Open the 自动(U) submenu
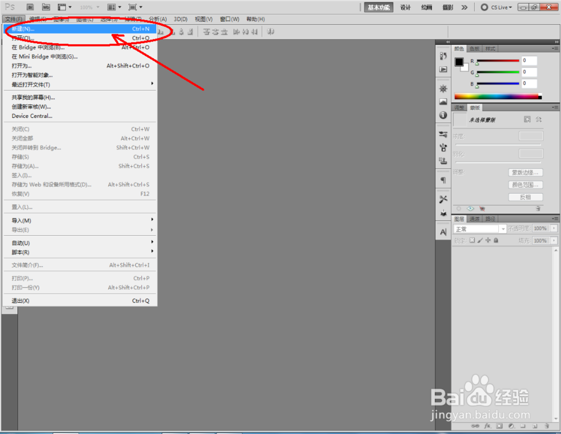 pos(80,243)
